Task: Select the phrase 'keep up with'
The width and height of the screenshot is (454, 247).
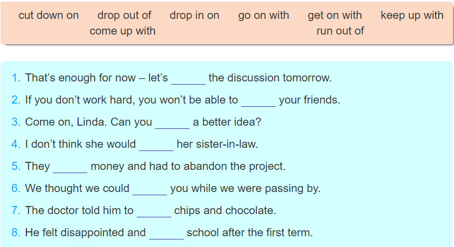Action: tap(412, 15)
